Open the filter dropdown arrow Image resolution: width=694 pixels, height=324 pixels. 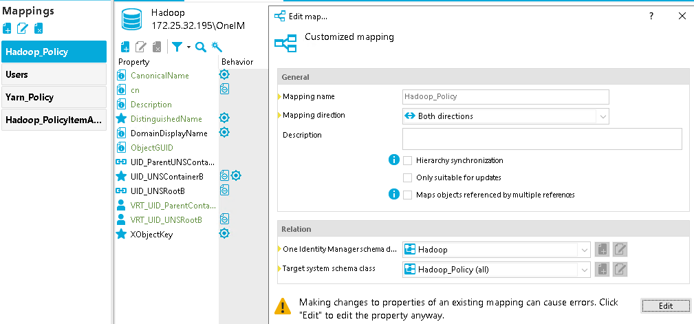(x=188, y=47)
